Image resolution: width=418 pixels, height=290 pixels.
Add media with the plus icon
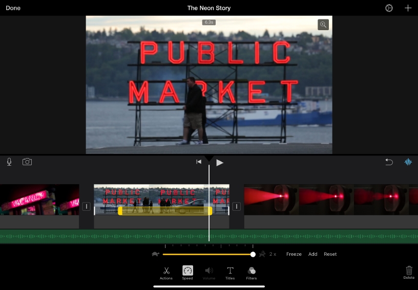coord(408,8)
